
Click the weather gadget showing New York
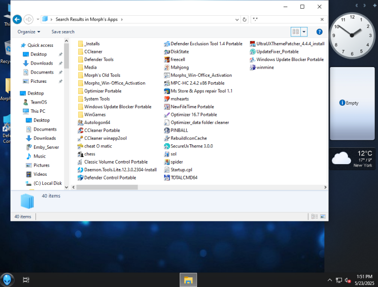[353, 159]
